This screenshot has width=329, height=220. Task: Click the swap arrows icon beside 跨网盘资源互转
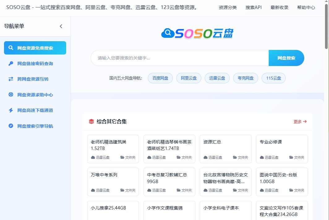coord(11,79)
